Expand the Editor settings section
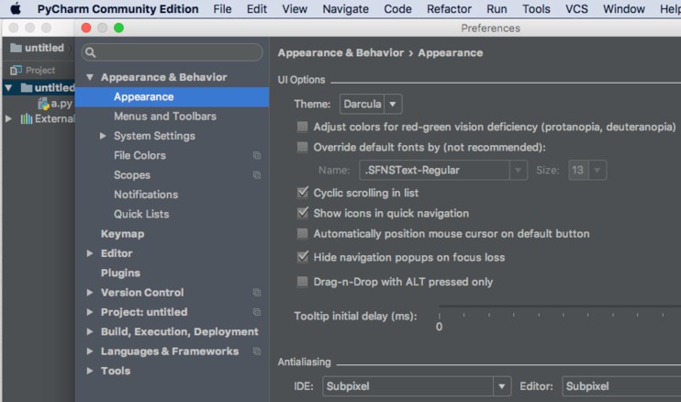681x402 pixels. click(x=90, y=253)
